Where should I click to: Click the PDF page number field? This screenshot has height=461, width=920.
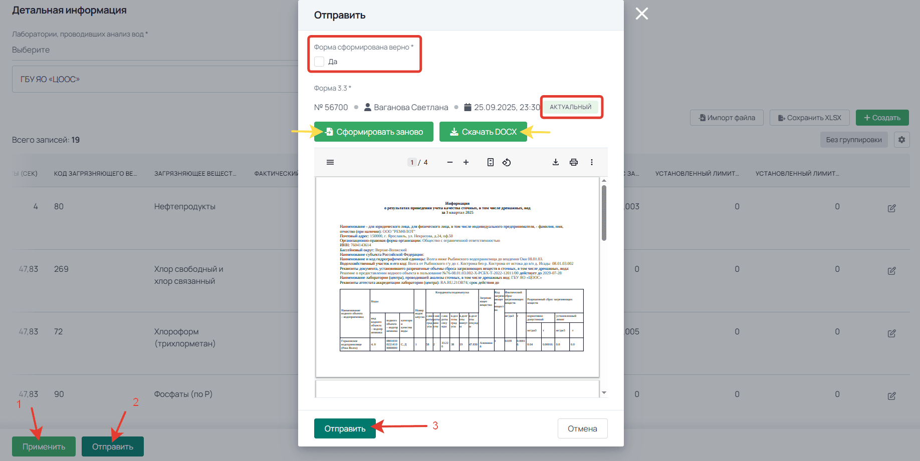click(x=412, y=162)
